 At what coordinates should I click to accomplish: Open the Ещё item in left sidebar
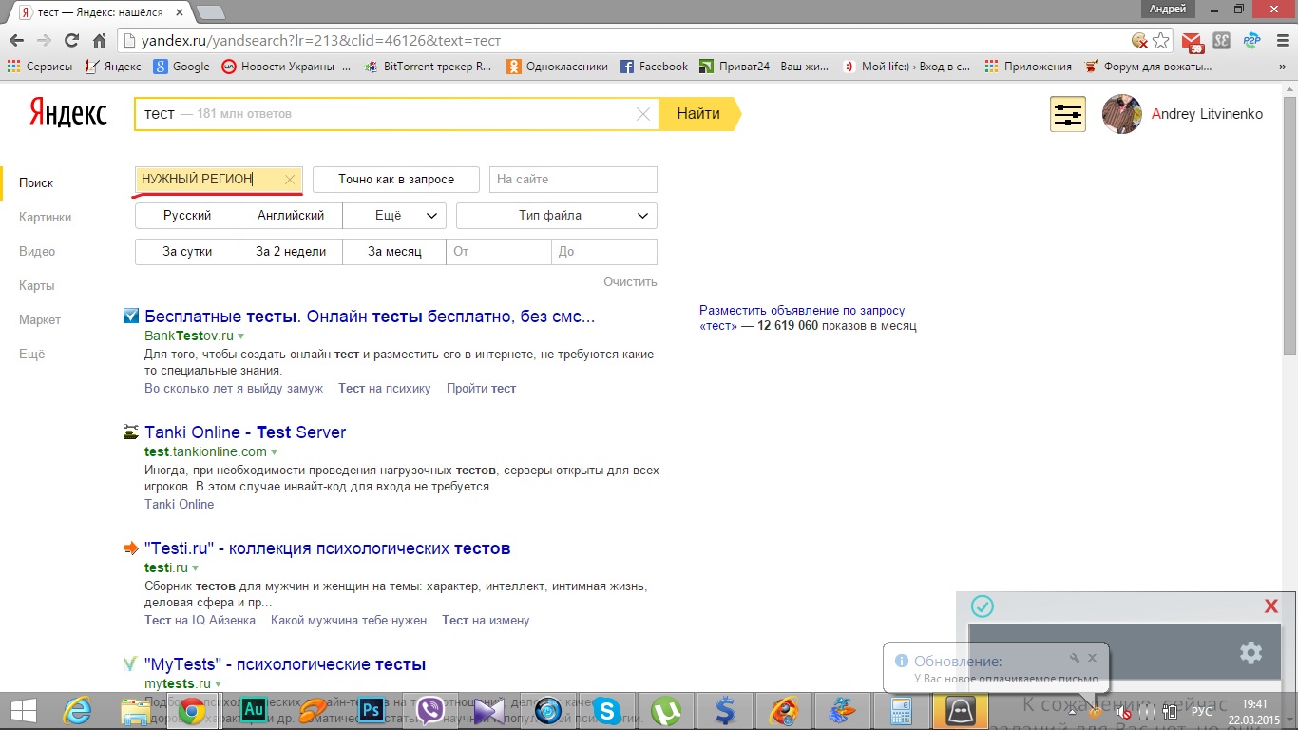32,354
